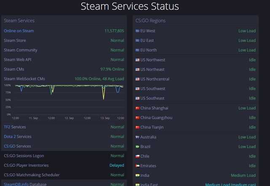
Task: Click the Low Load status for China Shanghai
Action: click(247, 108)
